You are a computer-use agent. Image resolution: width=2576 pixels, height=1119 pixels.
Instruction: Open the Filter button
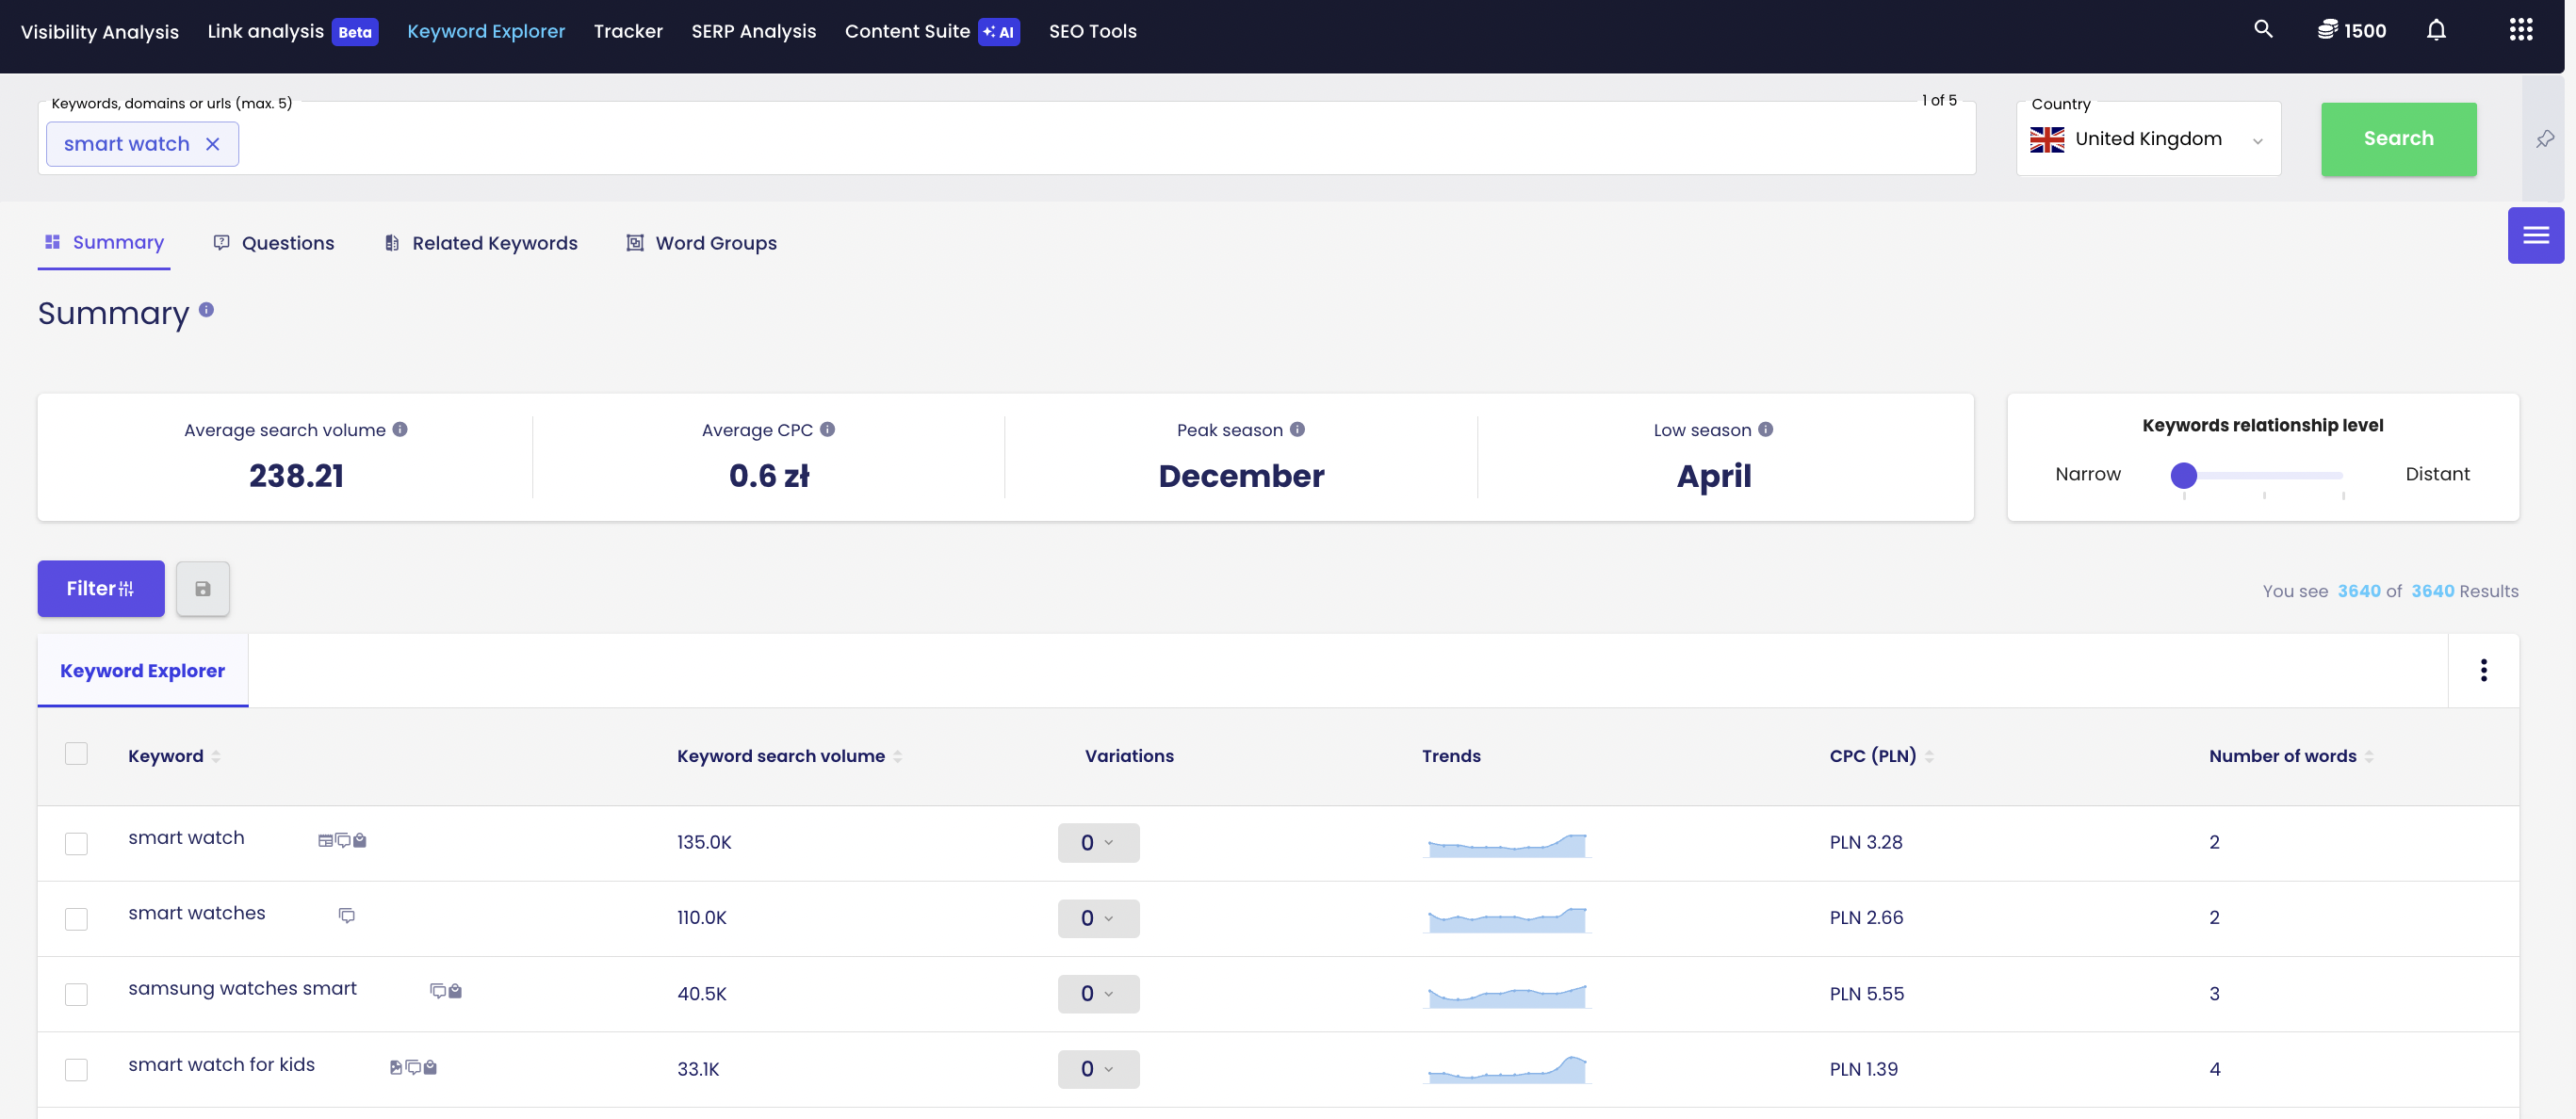click(x=101, y=589)
